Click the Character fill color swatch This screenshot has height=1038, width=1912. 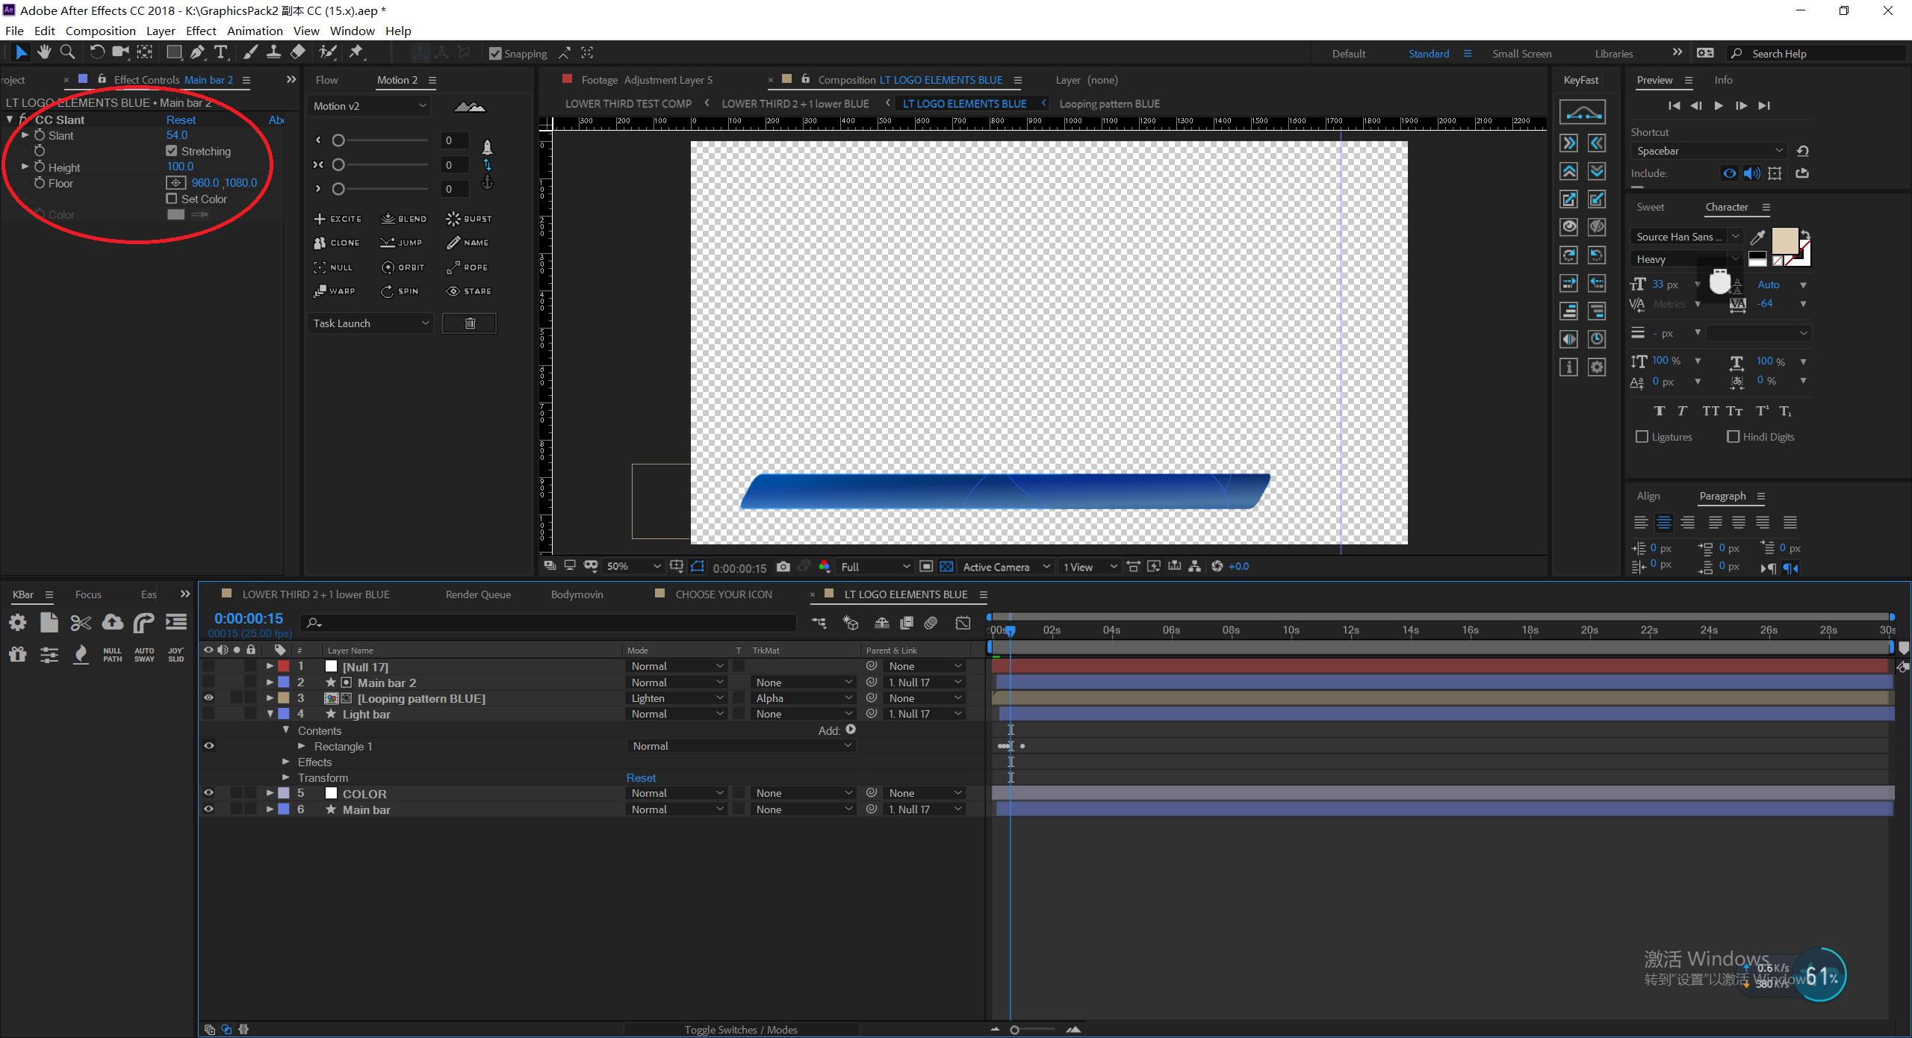coord(1784,240)
